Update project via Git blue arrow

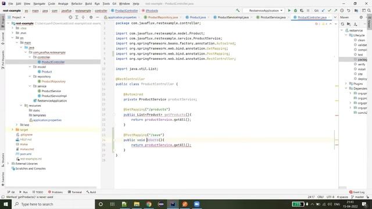point(323,10)
